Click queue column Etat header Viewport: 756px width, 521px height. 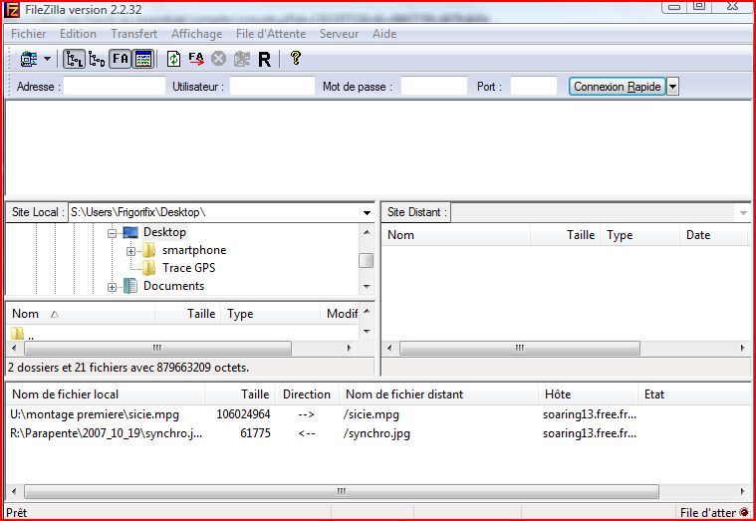pos(694,394)
